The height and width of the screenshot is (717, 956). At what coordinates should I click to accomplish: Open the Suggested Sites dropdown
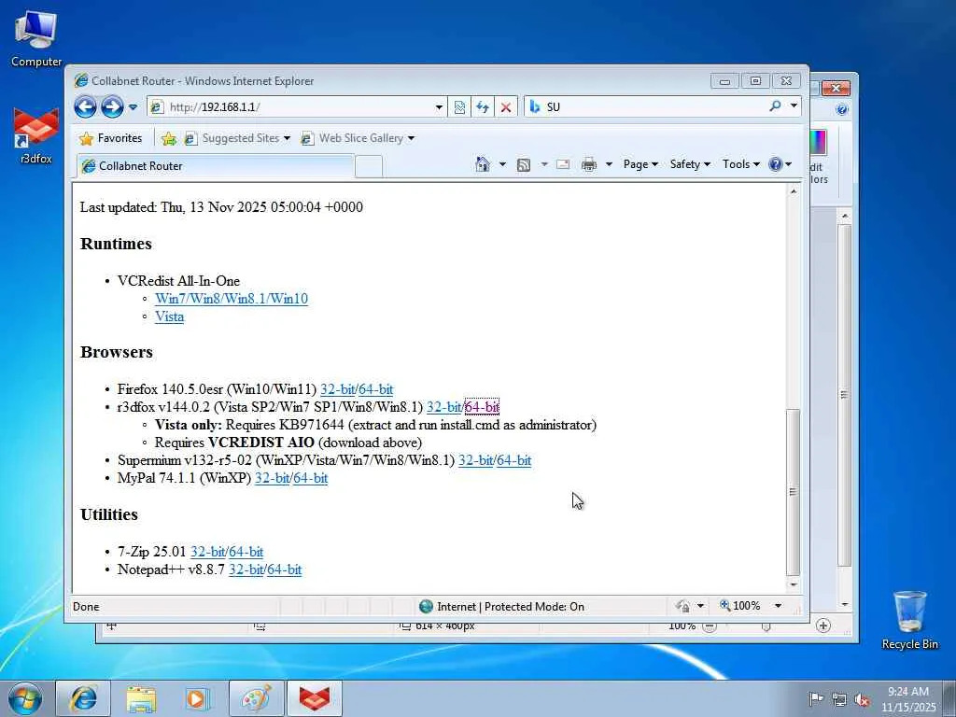(x=237, y=138)
